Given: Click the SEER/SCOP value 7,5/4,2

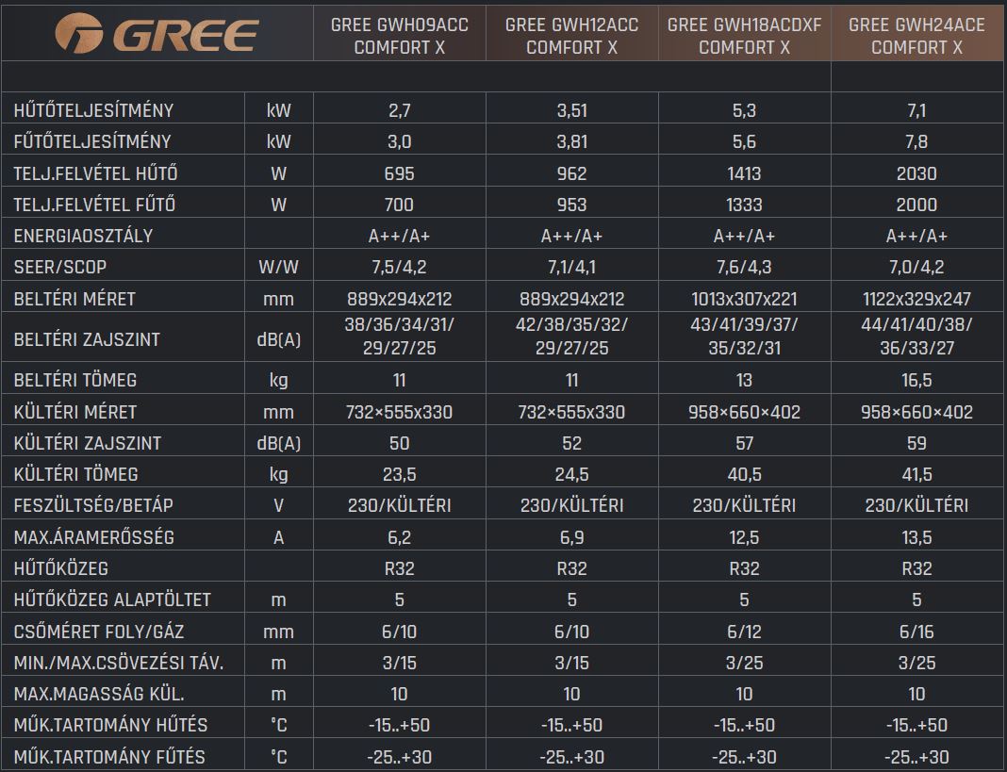Looking at the screenshot, I should pyautogui.click(x=400, y=267).
